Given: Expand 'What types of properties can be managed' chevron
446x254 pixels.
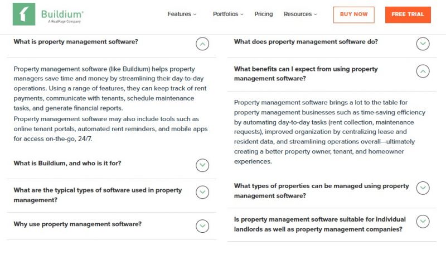Looking at the screenshot, I should (423, 188).
